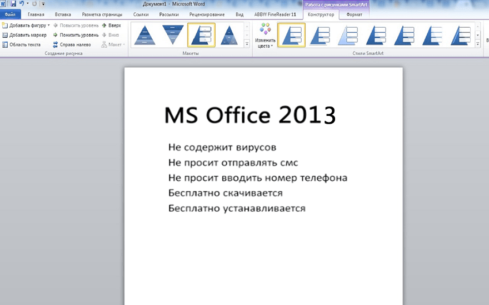Select the seventh SmartArt style thumbnail
Image resolution: width=489 pixels, height=305 pixels.
(460, 35)
